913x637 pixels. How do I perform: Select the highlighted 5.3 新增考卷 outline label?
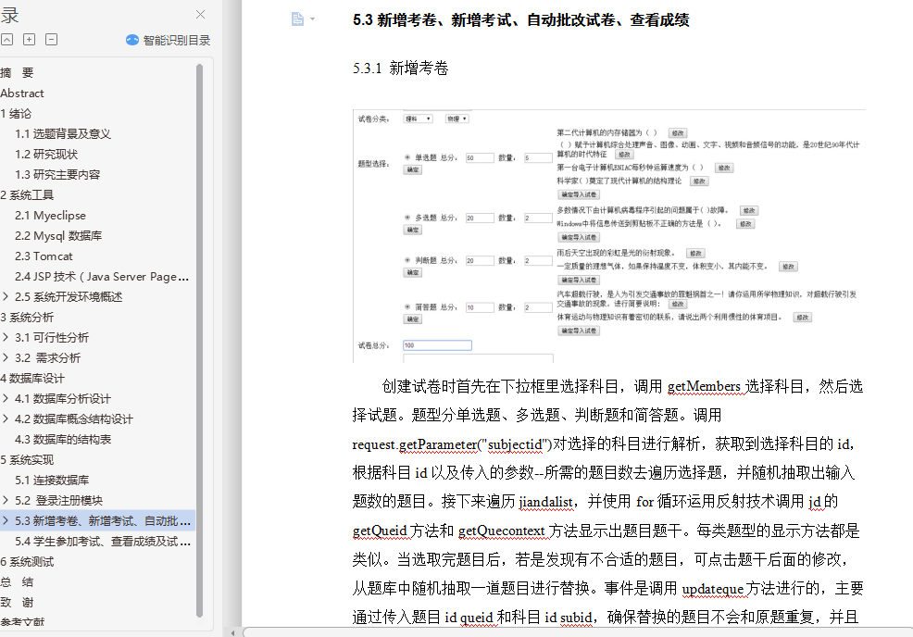click(103, 521)
